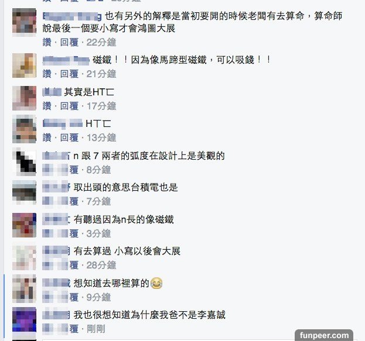Open the 8分鐘 timestamp link

coord(98,170)
